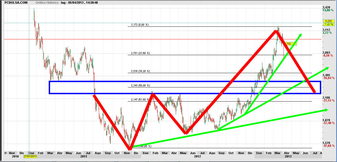
Task: Select the yellow 752 price tag on chart
Action: point(290,44)
